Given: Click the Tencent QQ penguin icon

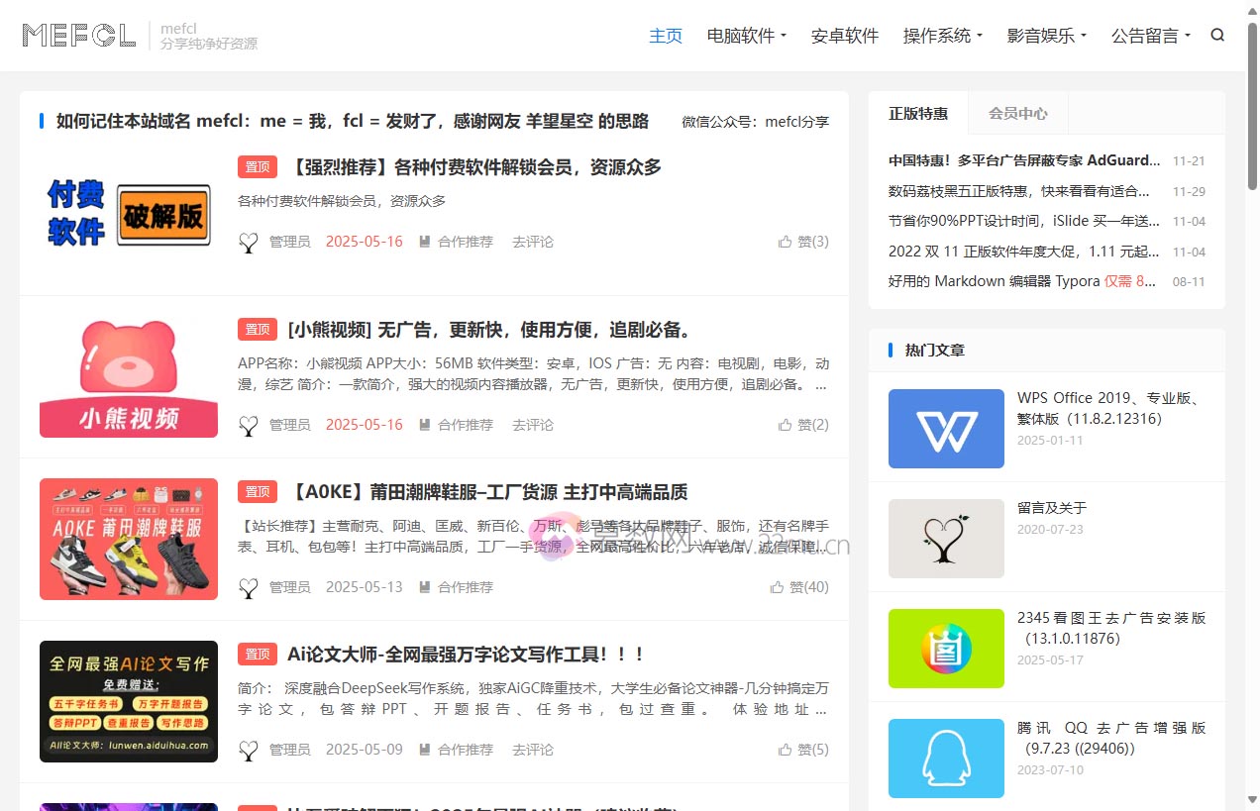Looking at the screenshot, I should coord(945,759).
